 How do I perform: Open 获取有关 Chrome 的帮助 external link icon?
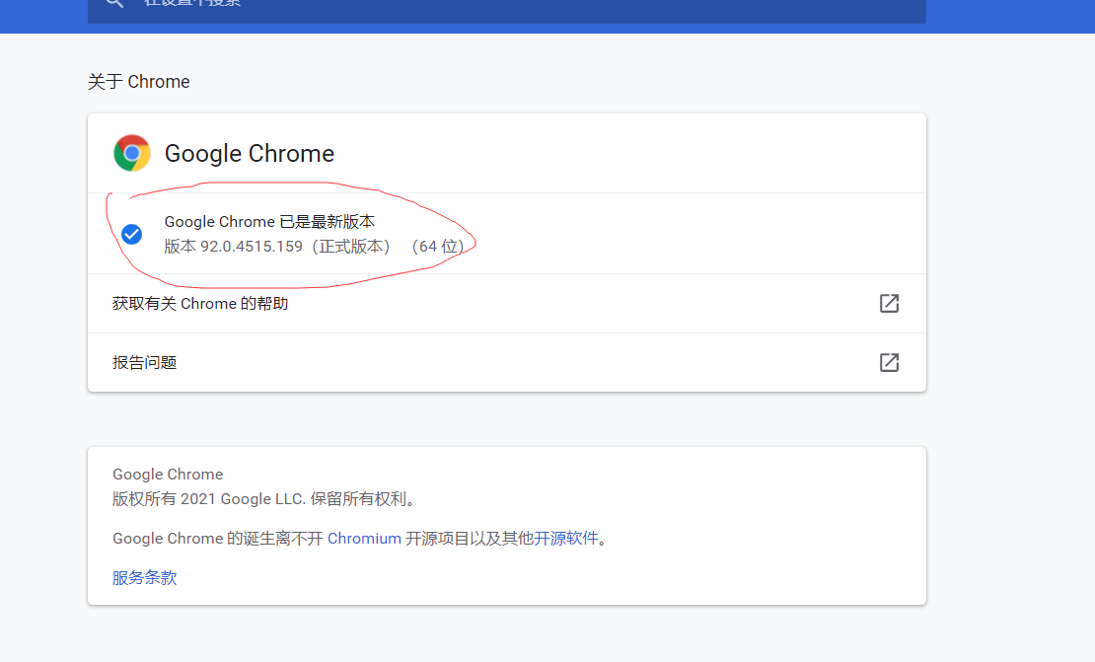point(889,304)
